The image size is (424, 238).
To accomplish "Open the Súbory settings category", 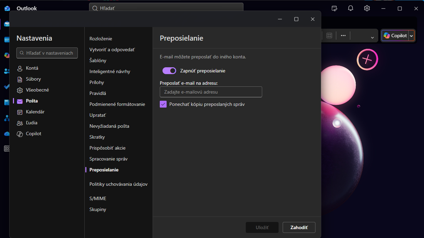I will point(33,79).
